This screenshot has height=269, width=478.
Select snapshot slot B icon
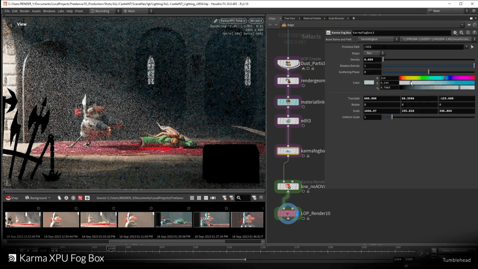tap(73, 198)
